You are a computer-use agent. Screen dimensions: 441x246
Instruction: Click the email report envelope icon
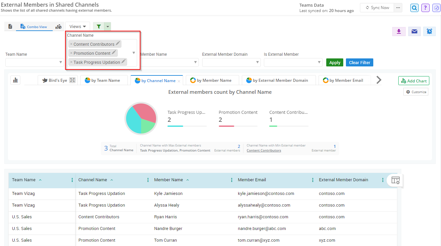pyautogui.click(x=414, y=31)
